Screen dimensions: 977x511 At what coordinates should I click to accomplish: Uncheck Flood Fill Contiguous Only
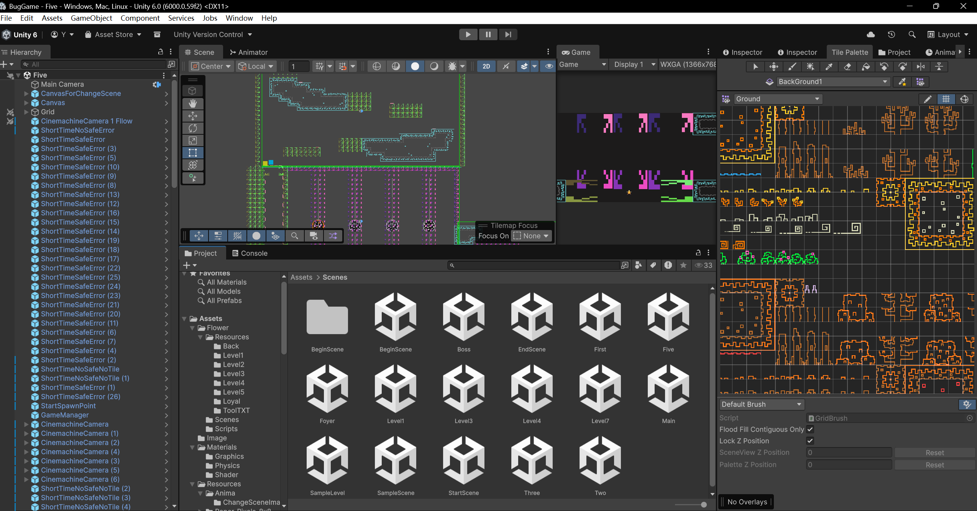click(810, 429)
